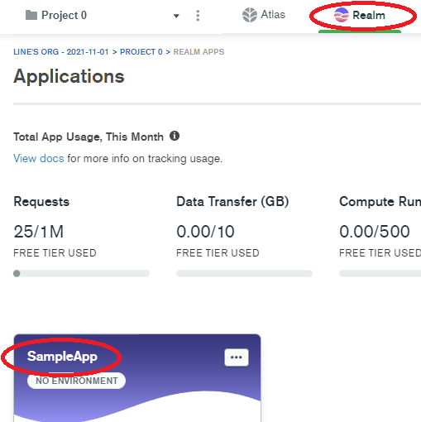Image resolution: width=421 pixels, height=422 pixels.
Task: Switch to the Atlas tab
Action: pyautogui.click(x=264, y=15)
